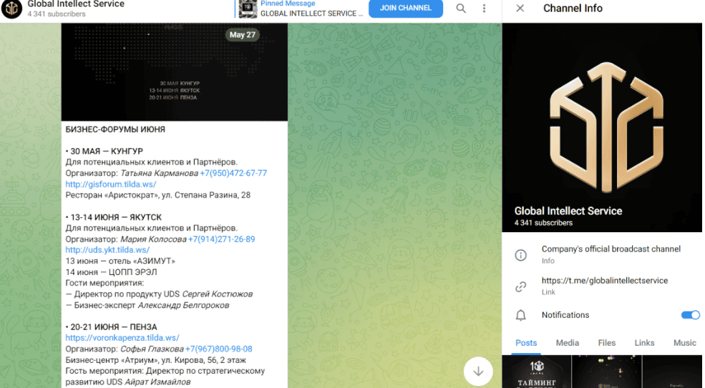Click the "20-21 ИЮНЯ — ПЕНЗА" line
The height and width of the screenshot is (388, 705).
(111, 327)
